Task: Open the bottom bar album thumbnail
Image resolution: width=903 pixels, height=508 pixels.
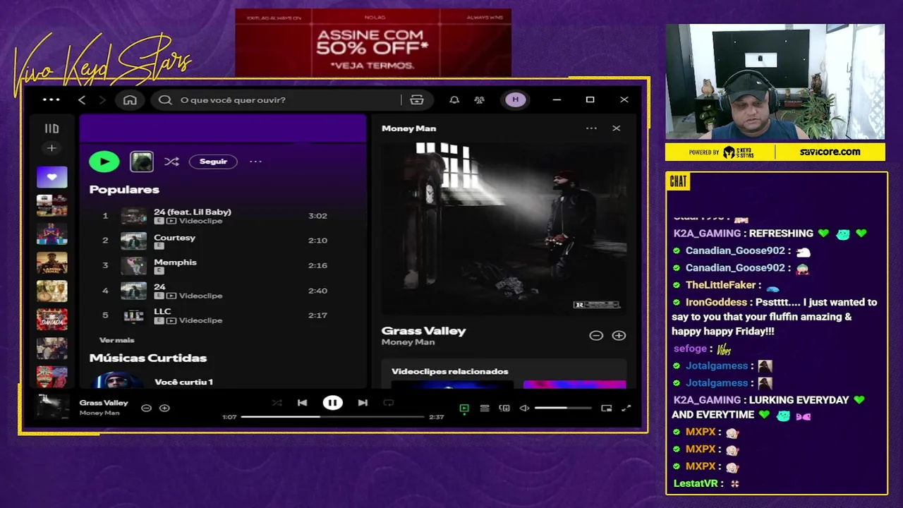Action: tap(52, 408)
